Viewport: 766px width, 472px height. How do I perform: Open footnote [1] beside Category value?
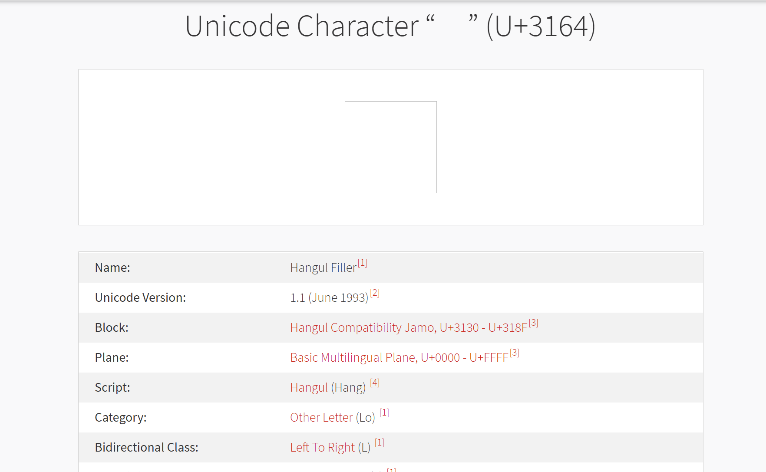tap(384, 413)
